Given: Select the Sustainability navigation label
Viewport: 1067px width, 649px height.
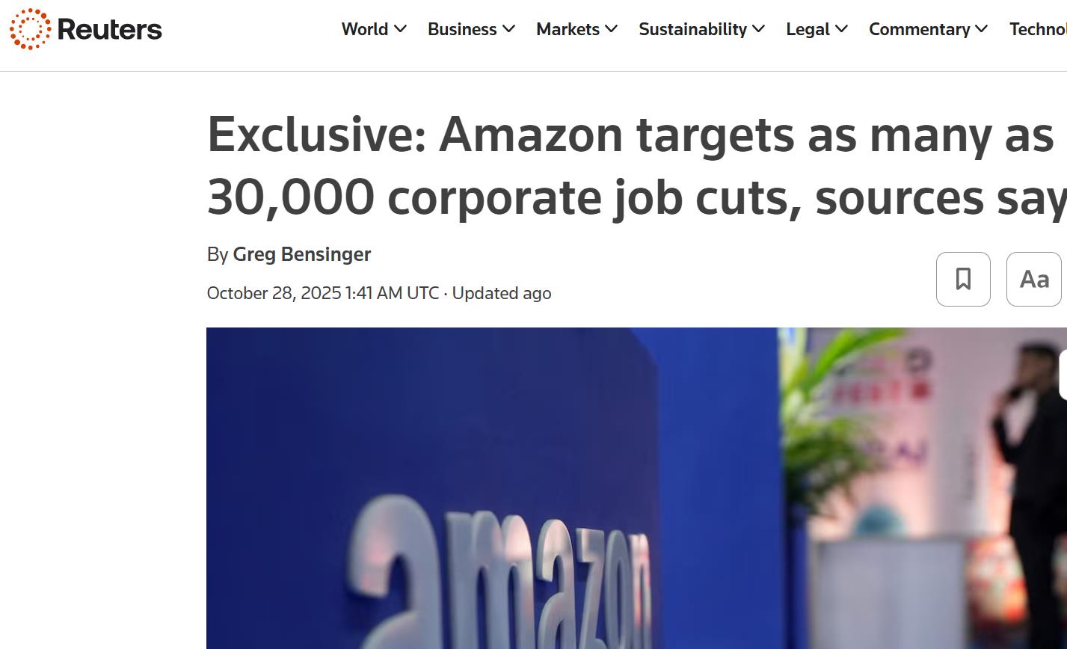Looking at the screenshot, I should click(x=692, y=29).
